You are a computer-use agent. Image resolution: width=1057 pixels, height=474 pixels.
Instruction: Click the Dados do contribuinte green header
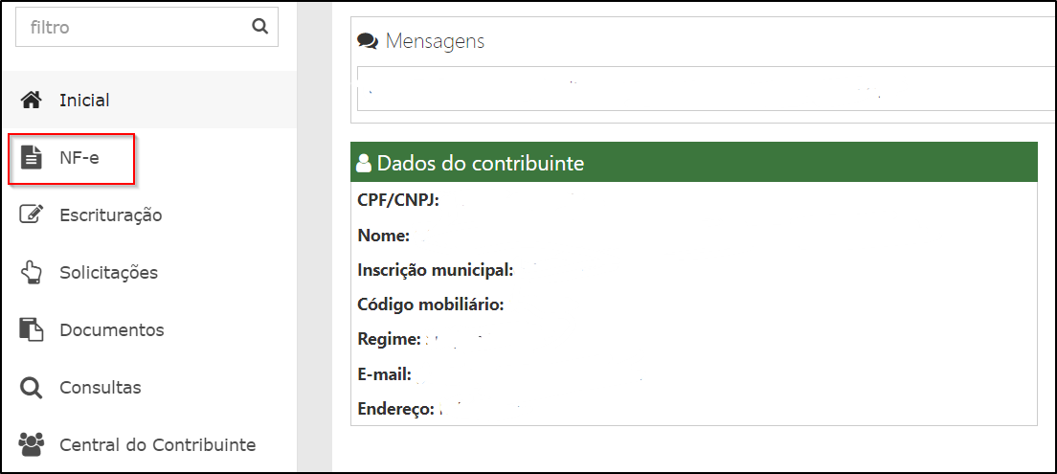693,162
